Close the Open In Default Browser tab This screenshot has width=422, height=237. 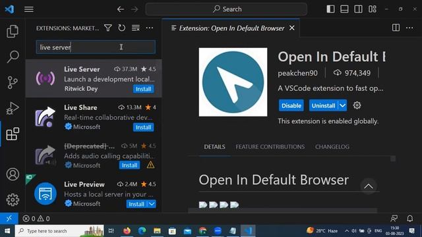pos(291,28)
